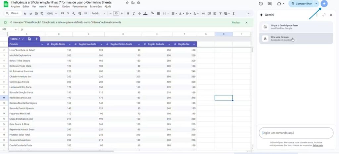Decrease font size with minus button

[111, 13]
